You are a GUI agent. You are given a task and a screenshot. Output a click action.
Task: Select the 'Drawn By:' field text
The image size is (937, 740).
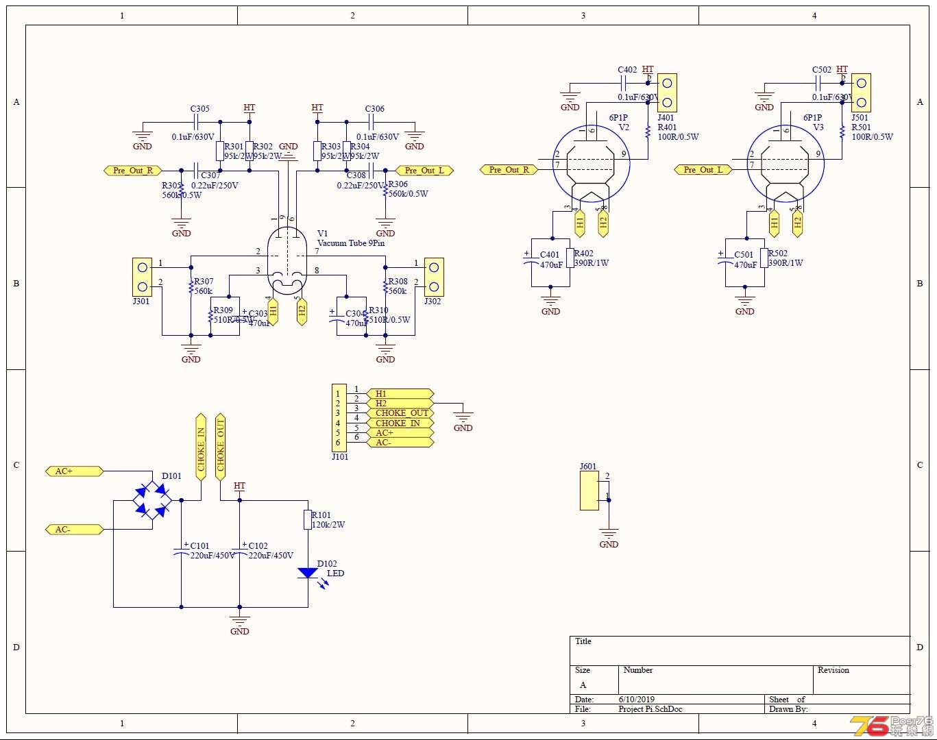coord(789,709)
